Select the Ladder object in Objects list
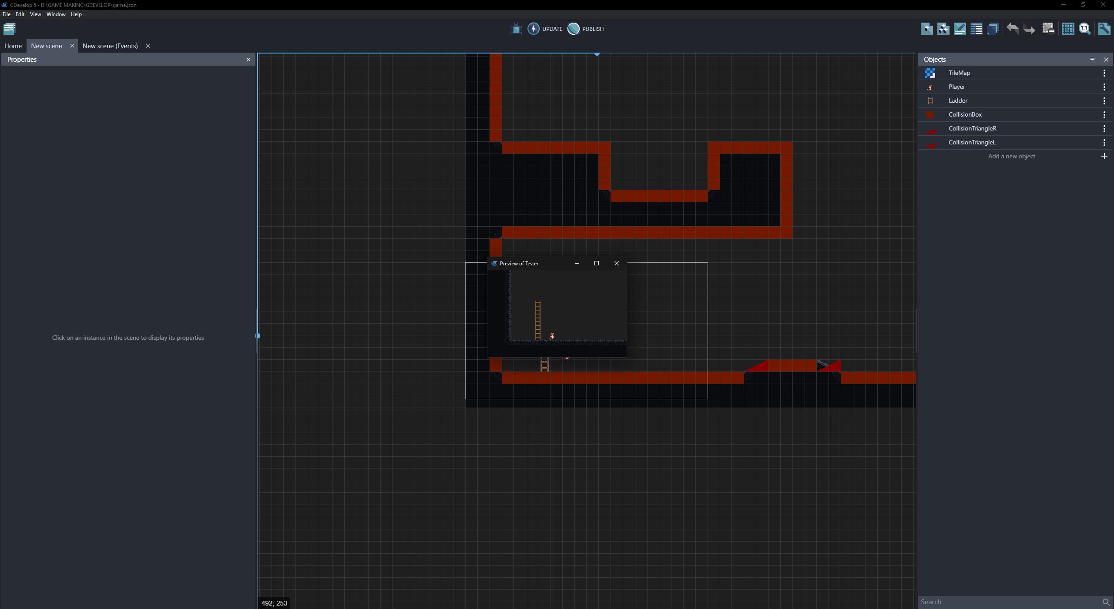This screenshot has height=609, width=1114. [x=960, y=100]
